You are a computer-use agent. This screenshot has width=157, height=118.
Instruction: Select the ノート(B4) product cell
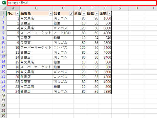63,33
